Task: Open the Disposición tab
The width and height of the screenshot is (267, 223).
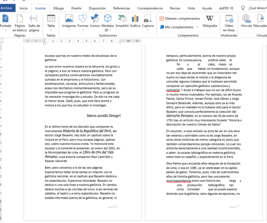Action: (x=97, y=8)
